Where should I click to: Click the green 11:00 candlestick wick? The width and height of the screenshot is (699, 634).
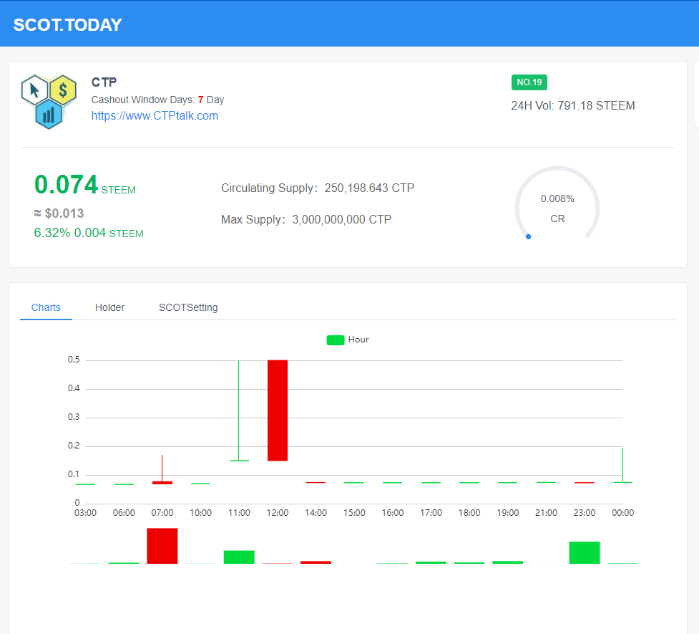[x=239, y=410]
